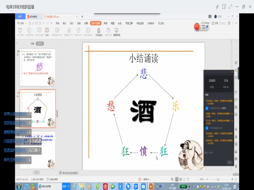Screen dimensions: 254x190
Task: Start slideshow from current slide (从当前开始)
Action: coord(29,32)
